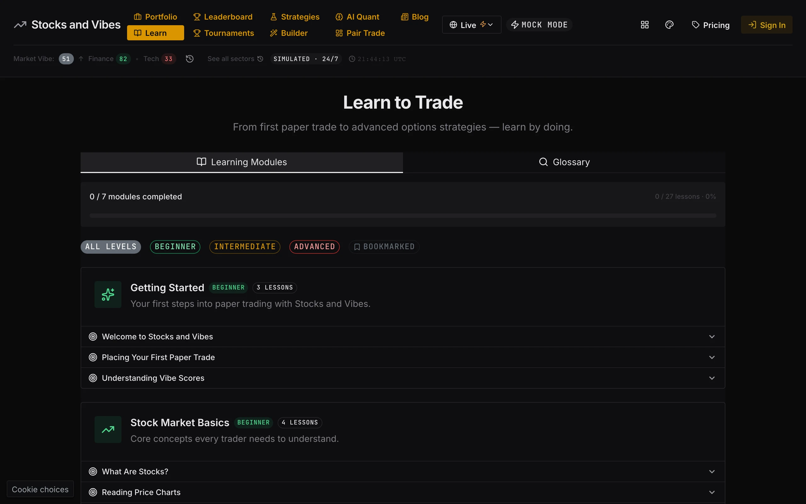Image resolution: width=806 pixels, height=504 pixels.
Task: Click the Stock Market Basics trend icon
Action: [x=108, y=429]
